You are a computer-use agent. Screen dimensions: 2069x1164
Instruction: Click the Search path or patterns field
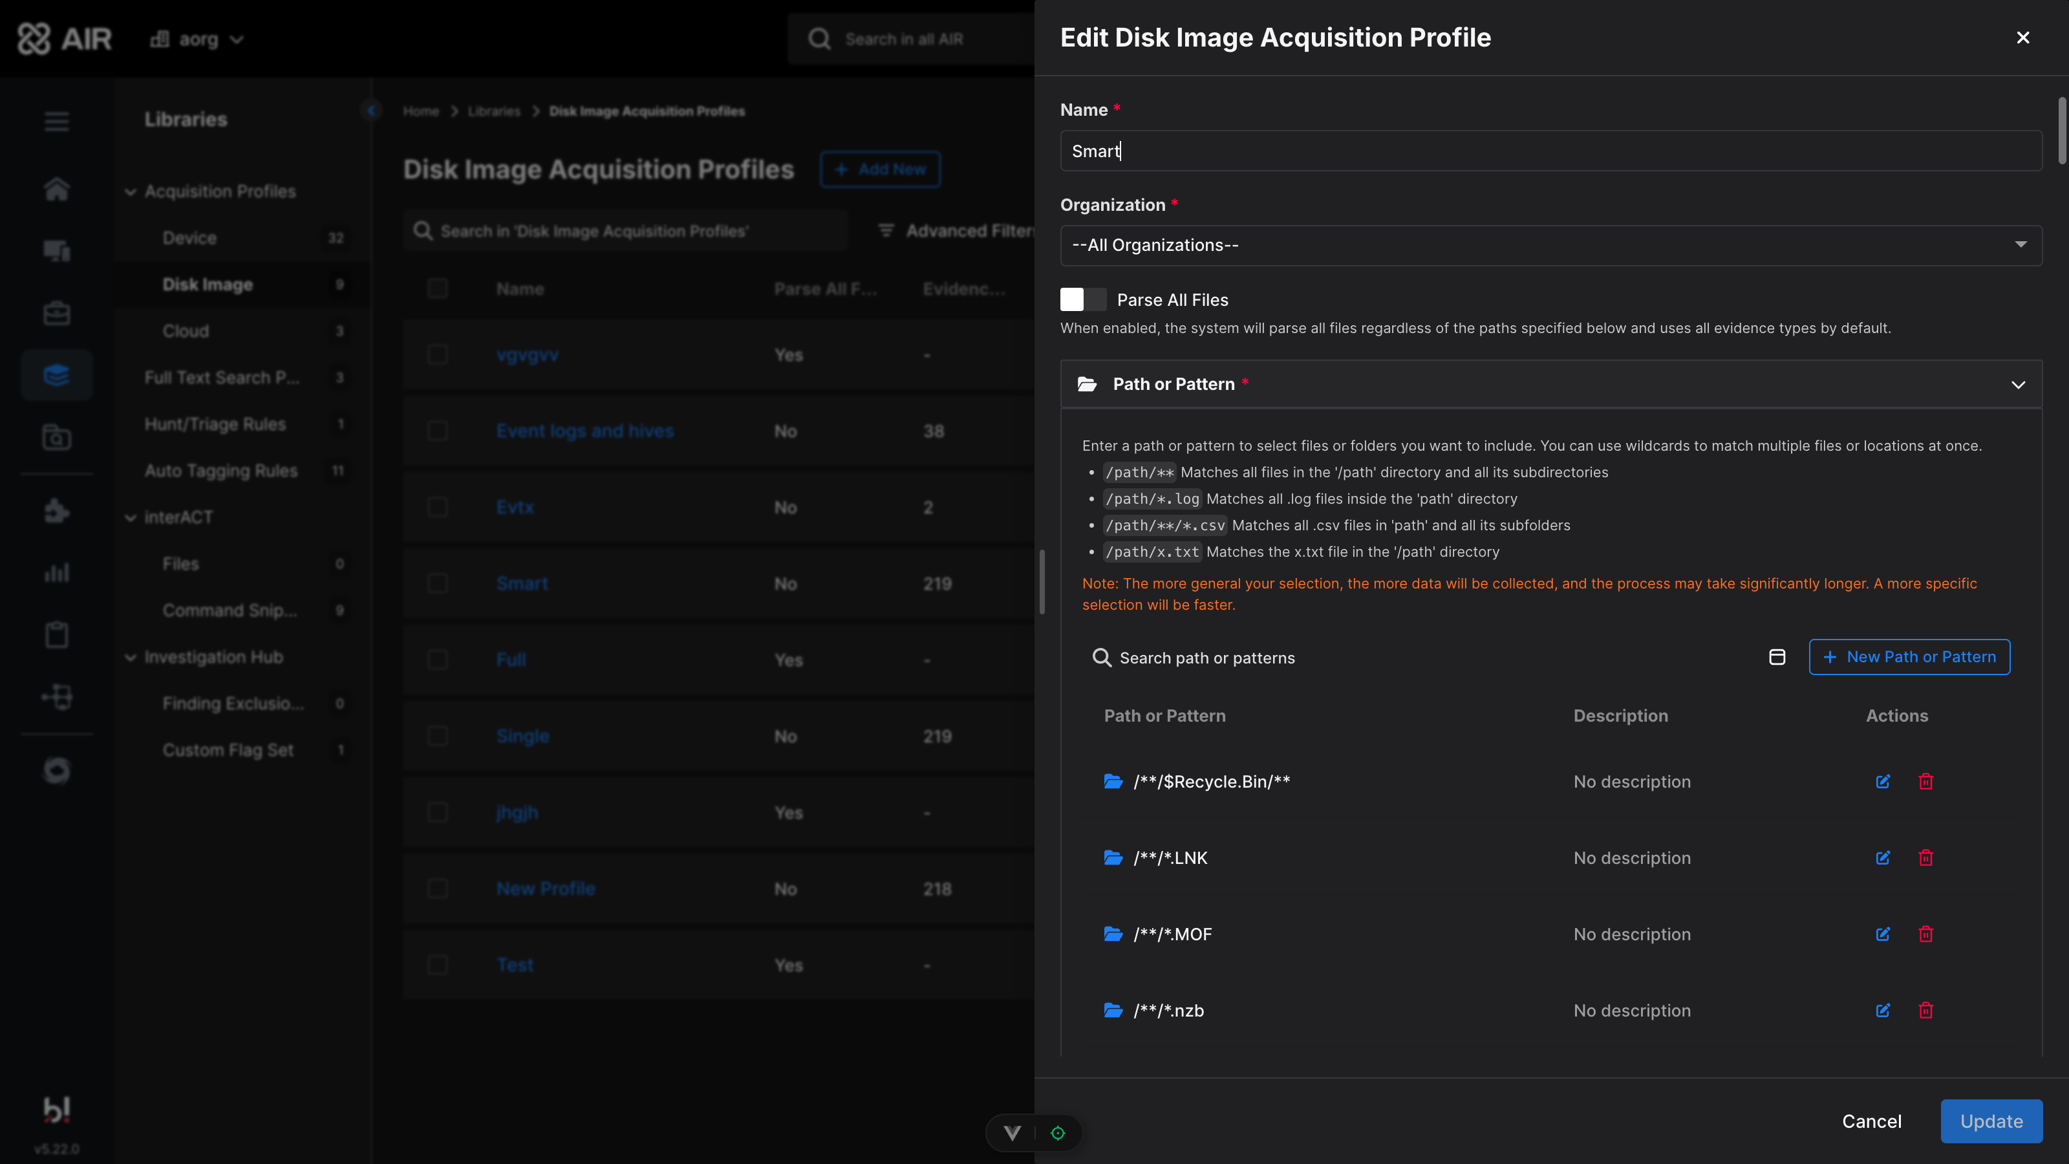tap(1422, 658)
